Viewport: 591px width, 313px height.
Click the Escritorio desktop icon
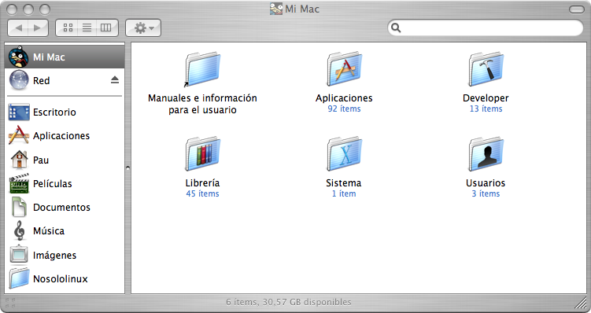(19, 112)
